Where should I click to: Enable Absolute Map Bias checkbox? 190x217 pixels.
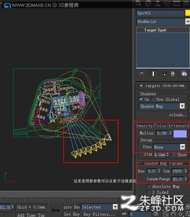pos(148,186)
